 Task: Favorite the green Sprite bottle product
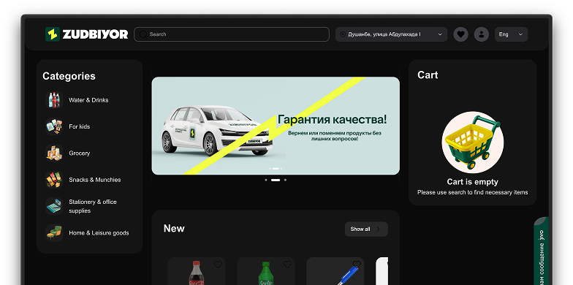287,265
